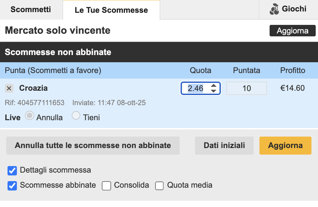Click the cherries Giochi icon
The width and height of the screenshot is (318, 207).
(274, 9)
